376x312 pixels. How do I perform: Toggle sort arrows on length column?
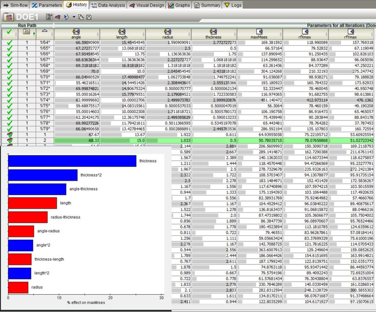(x=144, y=34)
